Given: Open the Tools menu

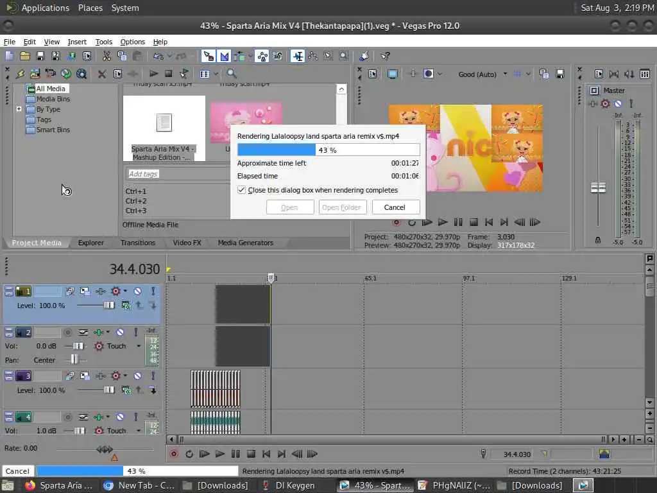Looking at the screenshot, I should click(103, 42).
